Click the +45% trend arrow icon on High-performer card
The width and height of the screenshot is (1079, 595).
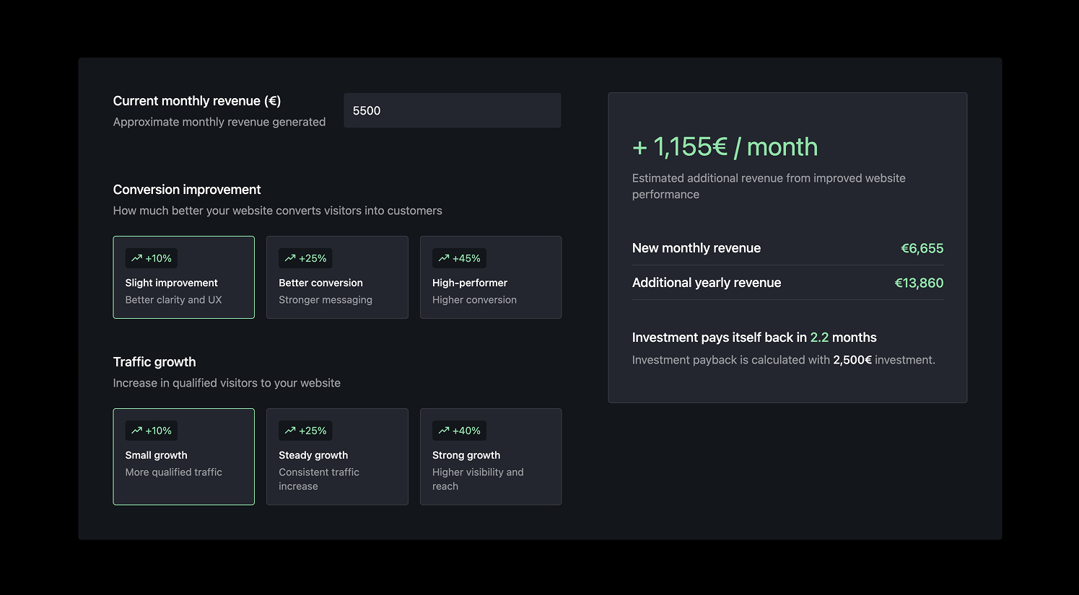coord(445,257)
